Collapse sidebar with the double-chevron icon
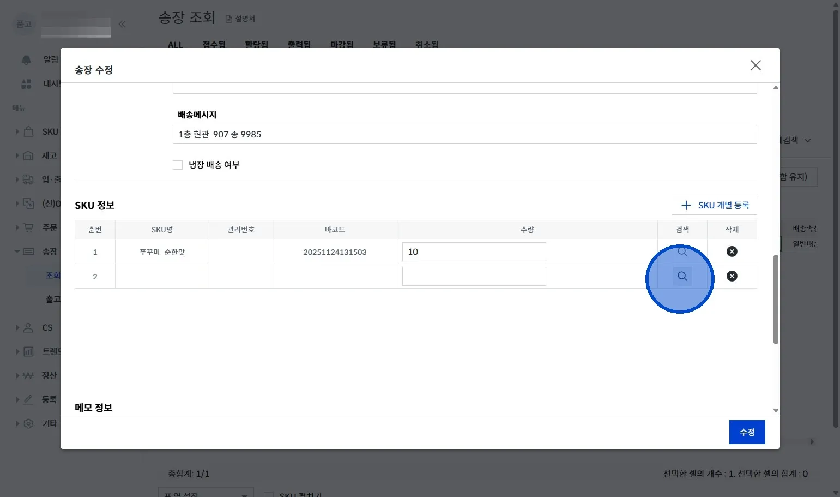Image resolution: width=840 pixels, height=497 pixels. pyautogui.click(x=122, y=24)
